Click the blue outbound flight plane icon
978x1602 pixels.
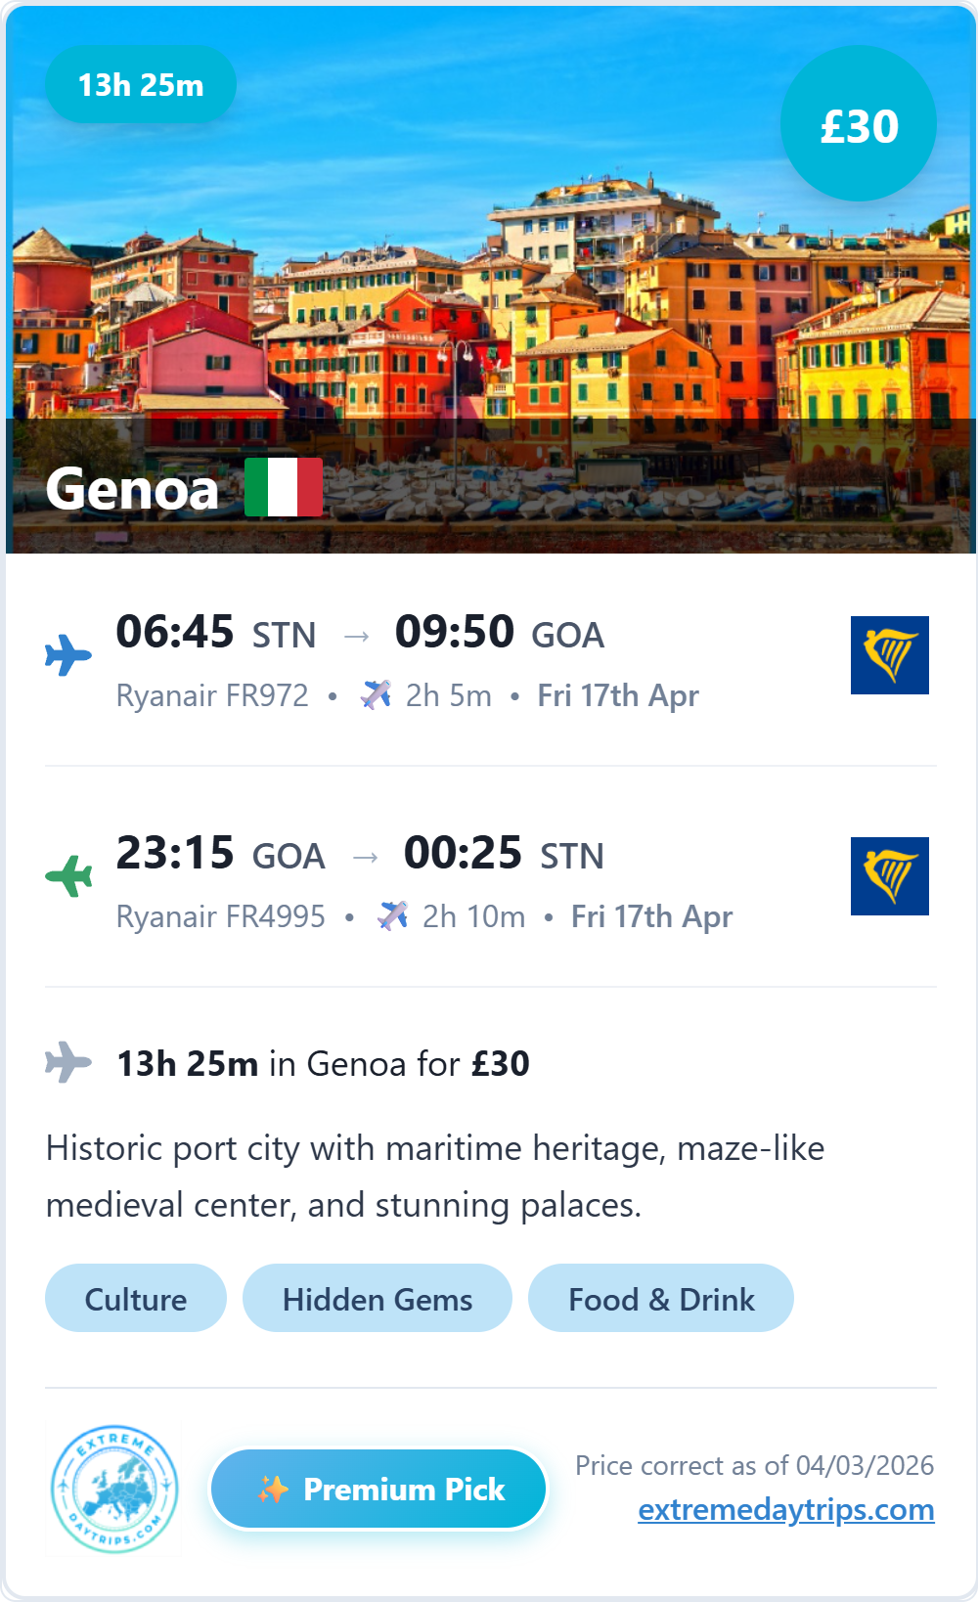pos(68,654)
